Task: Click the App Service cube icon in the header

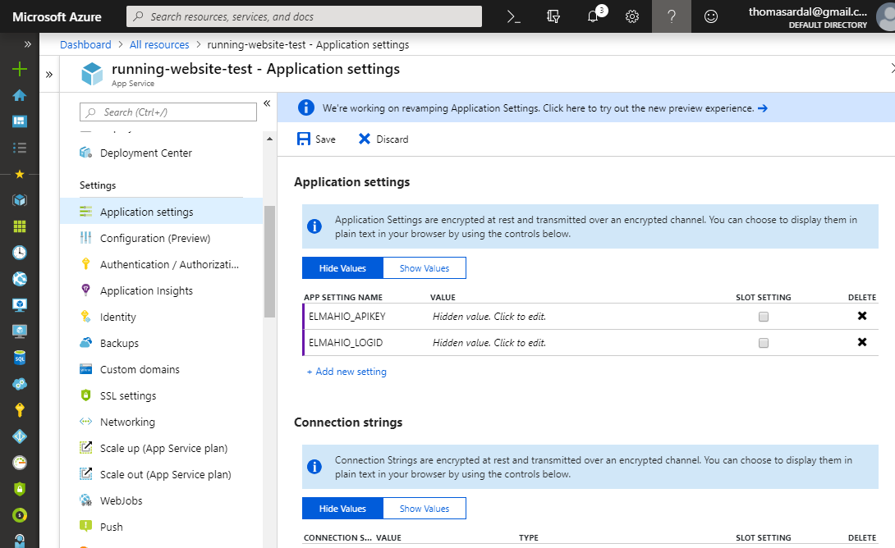Action: tap(92, 74)
